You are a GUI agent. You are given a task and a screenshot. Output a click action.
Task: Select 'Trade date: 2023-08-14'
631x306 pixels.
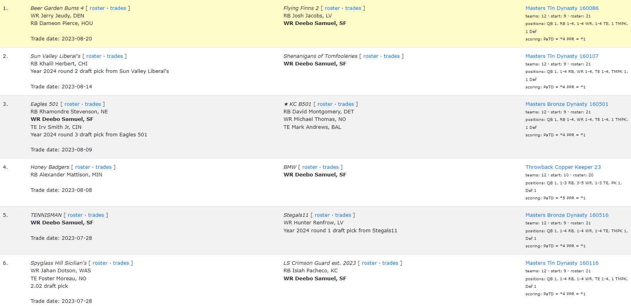point(61,86)
